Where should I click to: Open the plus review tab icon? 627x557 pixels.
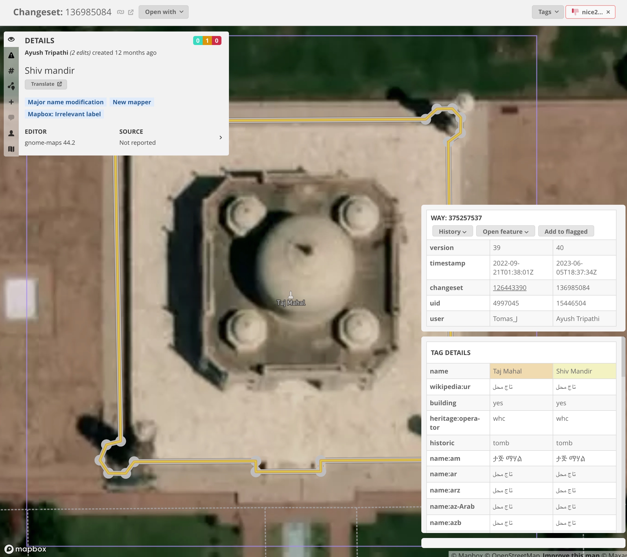point(11,102)
